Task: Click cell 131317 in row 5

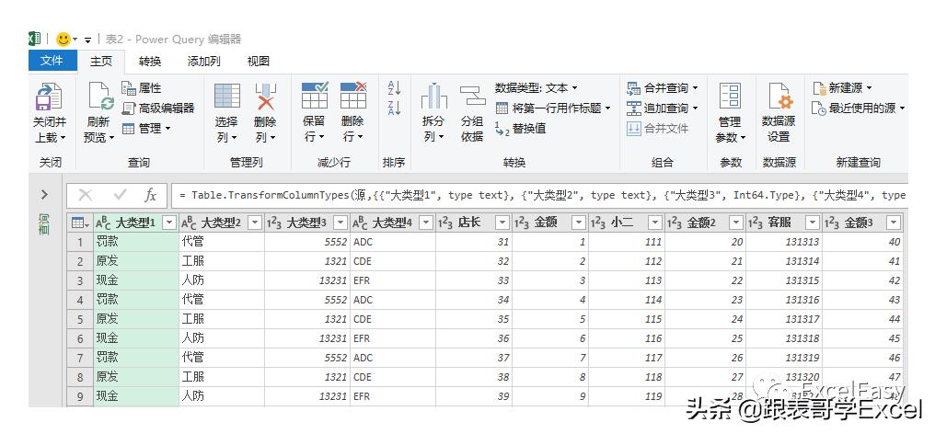Action: click(784, 319)
